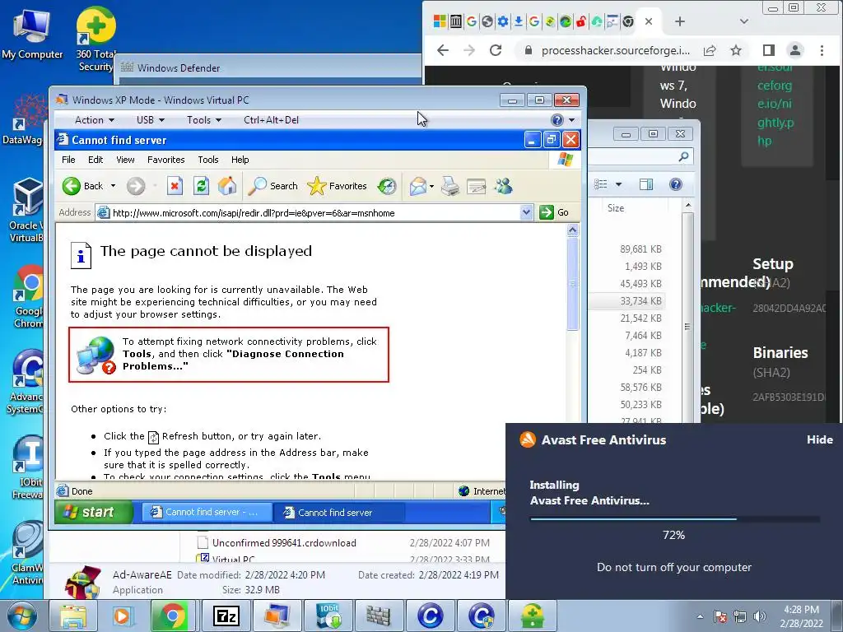Open Chrome's three-dot menu
The height and width of the screenshot is (632, 843).
(822, 50)
